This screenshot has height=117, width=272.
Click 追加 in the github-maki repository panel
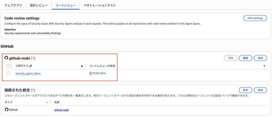pos(260,58)
